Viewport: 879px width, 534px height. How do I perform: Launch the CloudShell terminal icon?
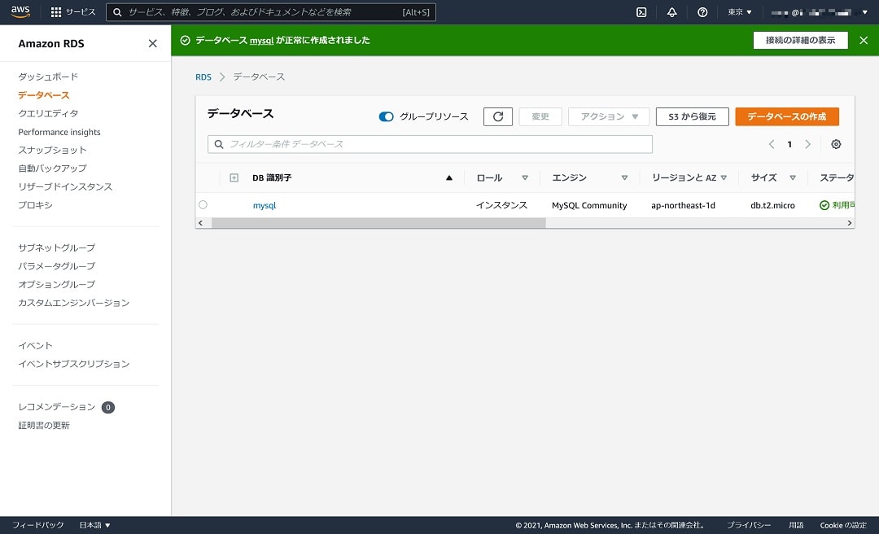click(641, 11)
